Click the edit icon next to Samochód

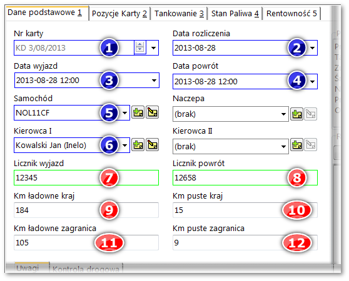click(153, 112)
